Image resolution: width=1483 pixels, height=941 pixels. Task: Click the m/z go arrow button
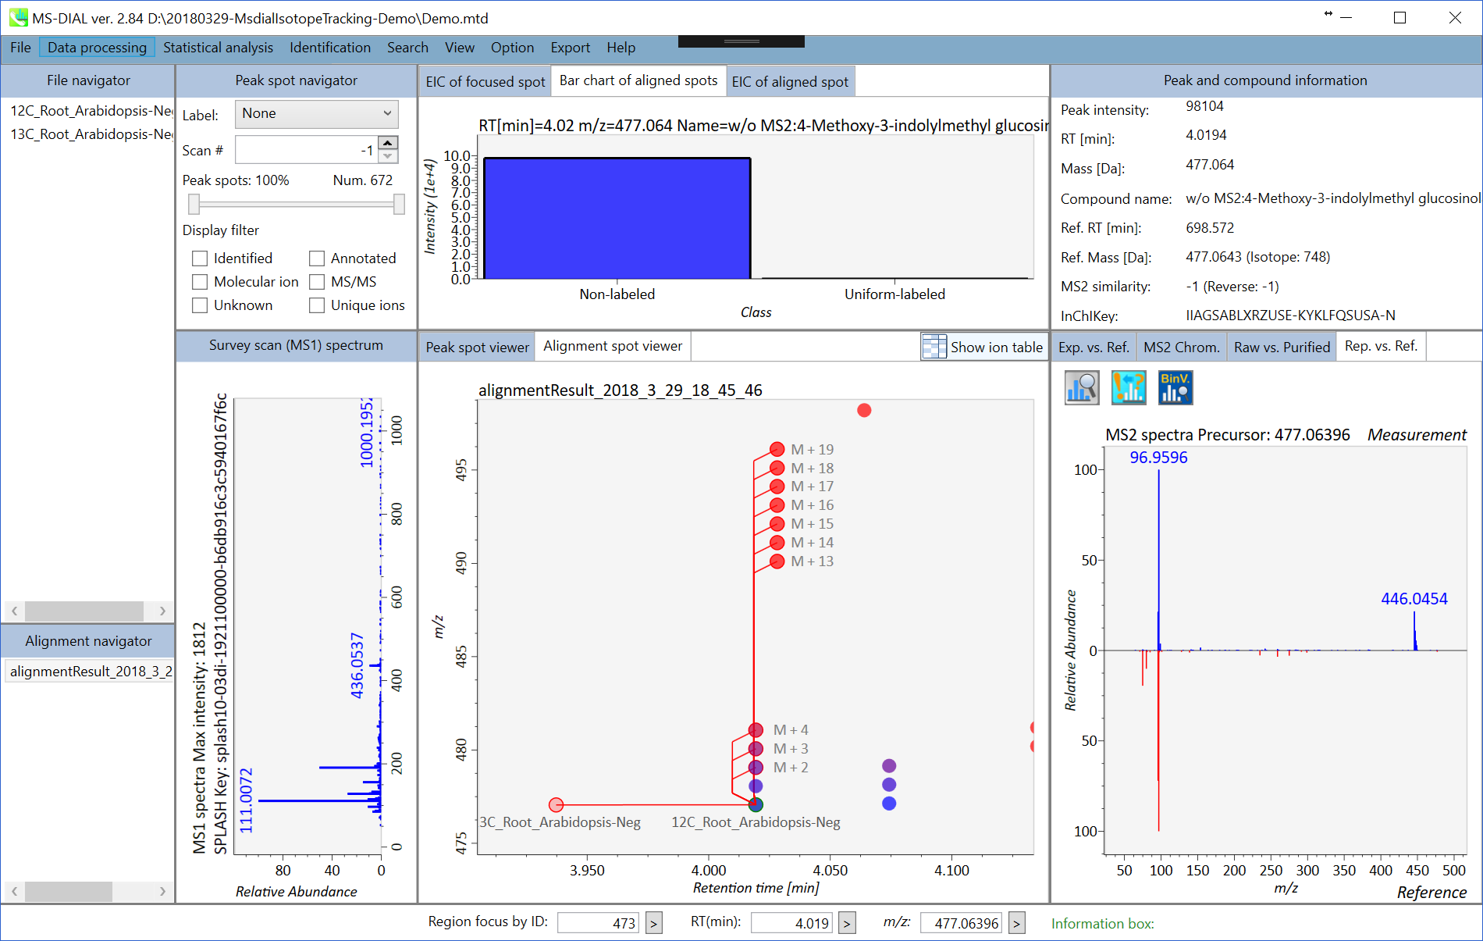(1016, 923)
